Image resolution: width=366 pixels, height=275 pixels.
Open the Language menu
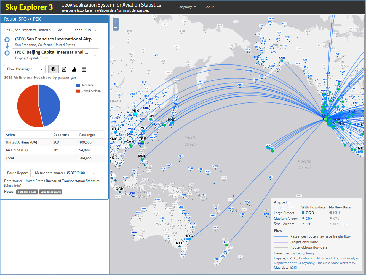click(187, 7)
